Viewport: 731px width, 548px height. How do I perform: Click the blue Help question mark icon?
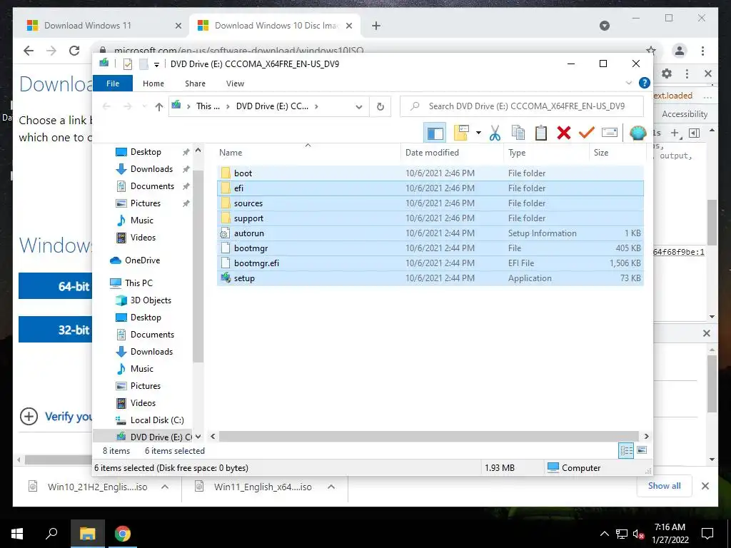point(645,83)
